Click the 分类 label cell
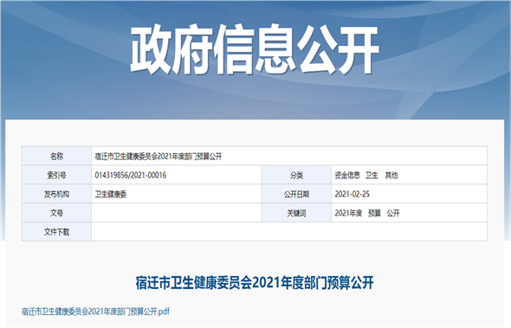This screenshot has height=328, width=511. click(296, 175)
